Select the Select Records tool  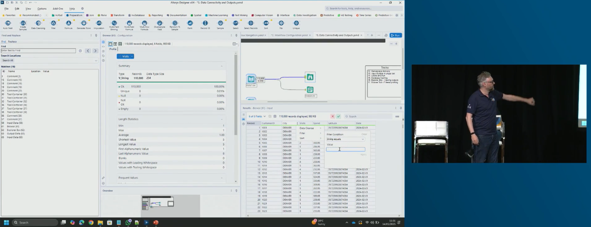tap(251, 25)
